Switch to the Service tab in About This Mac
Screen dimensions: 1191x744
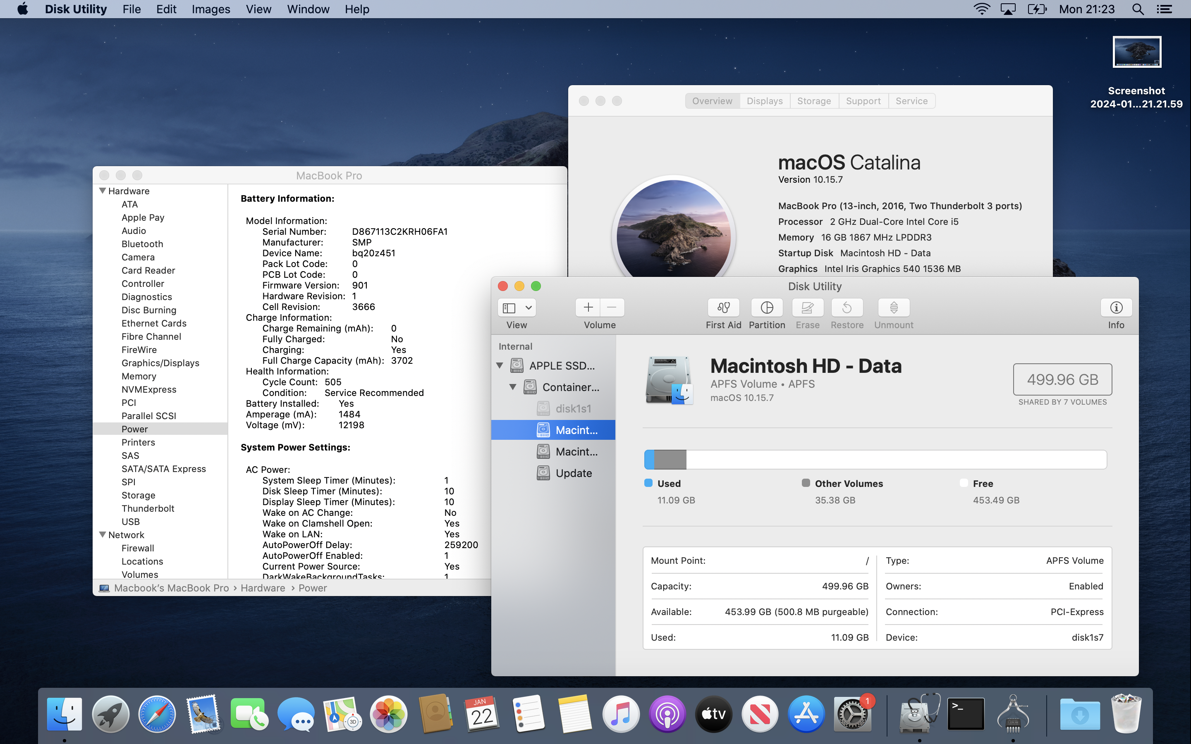pos(911,101)
